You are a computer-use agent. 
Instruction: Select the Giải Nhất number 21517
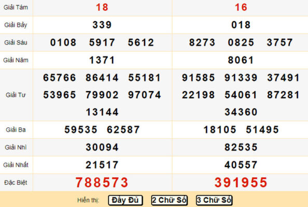click(x=102, y=165)
